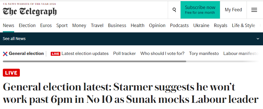The image size is (263, 109).
Task: Go to the Life & Style section
Action: (x=243, y=26)
